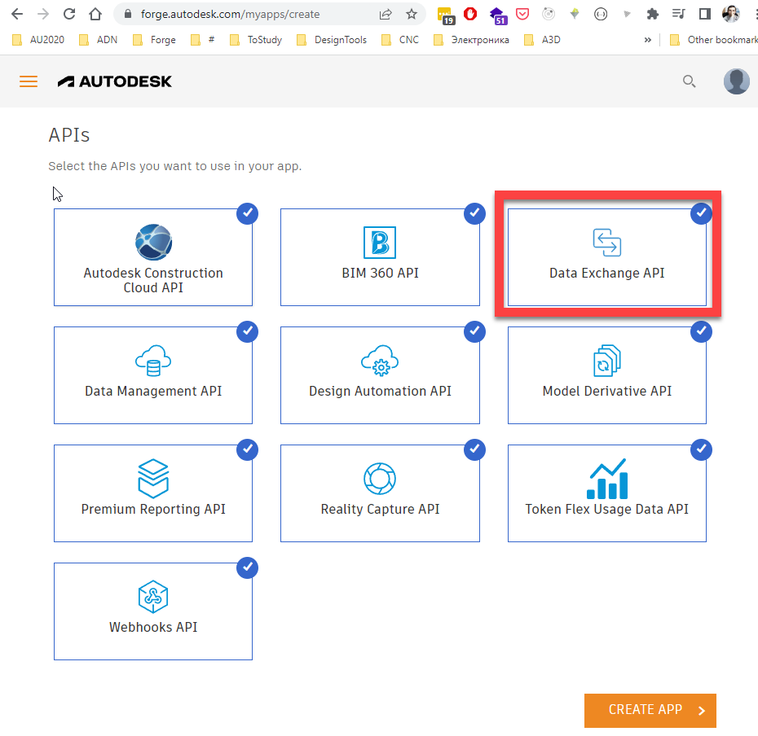The height and width of the screenshot is (736, 758).
Task: Open the # bookmarks folder
Action: click(203, 40)
